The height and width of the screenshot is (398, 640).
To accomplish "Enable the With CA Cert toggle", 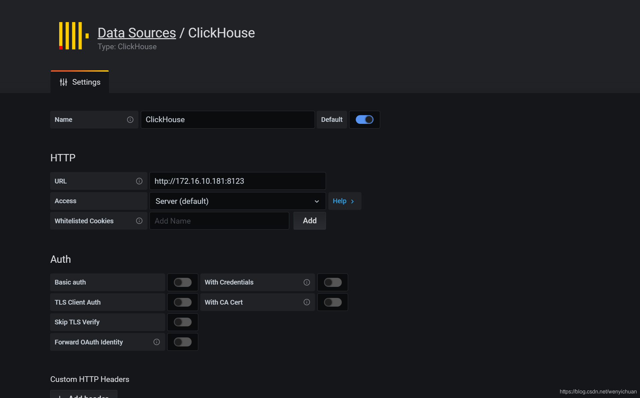I will point(333,302).
